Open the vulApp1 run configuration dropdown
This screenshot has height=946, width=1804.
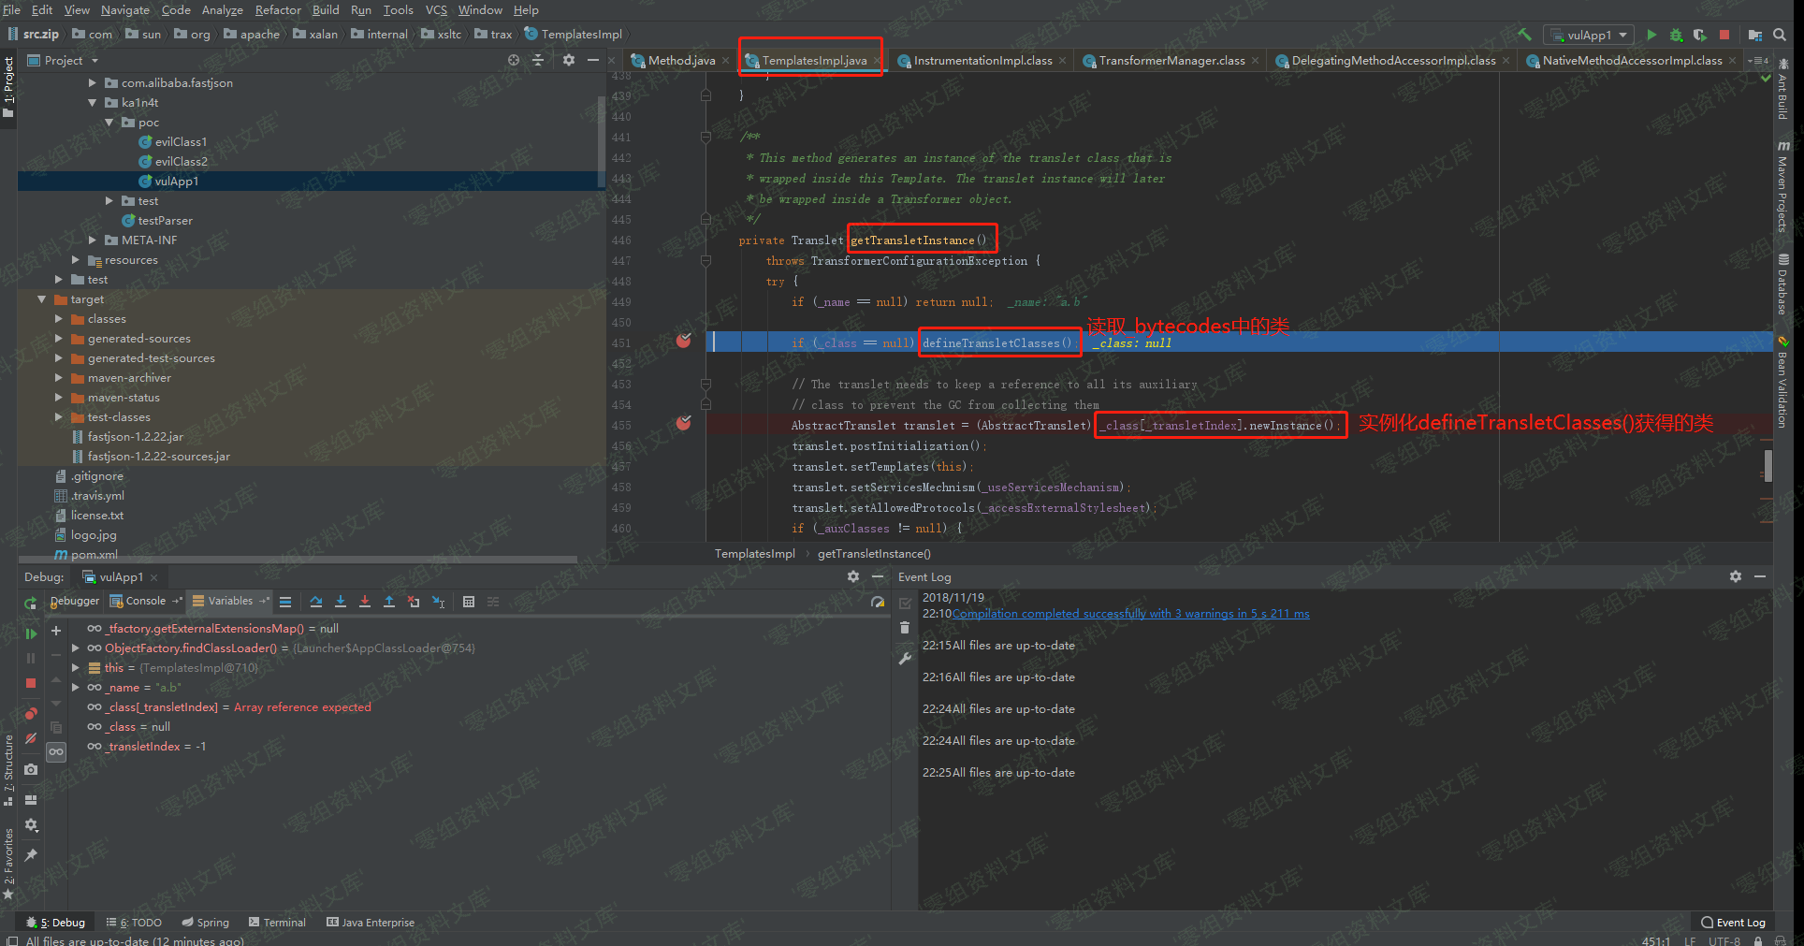click(x=1590, y=35)
